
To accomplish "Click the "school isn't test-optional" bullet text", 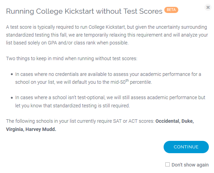I will point(110,102).
